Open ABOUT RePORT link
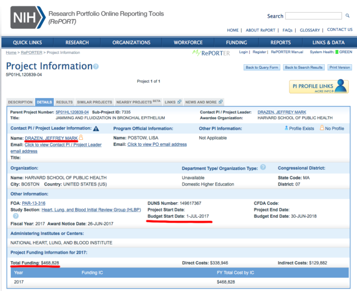The image size is (357, 291). tap(260, 30)
